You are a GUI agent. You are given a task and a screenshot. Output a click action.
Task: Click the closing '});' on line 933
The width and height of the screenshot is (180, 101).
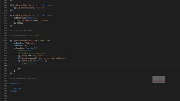point(19,68)
